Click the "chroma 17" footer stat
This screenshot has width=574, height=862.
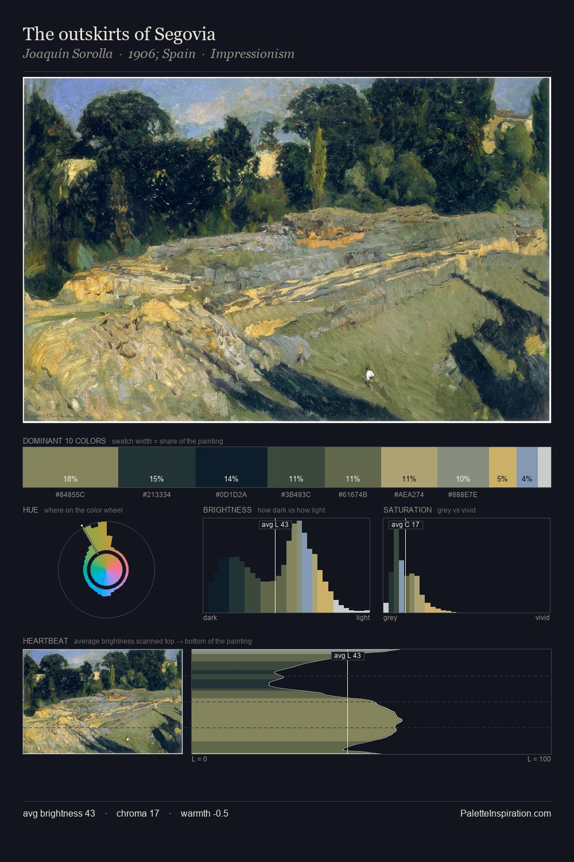(138, 813)
